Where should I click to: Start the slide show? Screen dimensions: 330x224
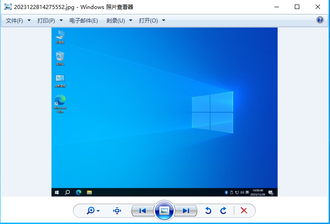click(164, 210)
